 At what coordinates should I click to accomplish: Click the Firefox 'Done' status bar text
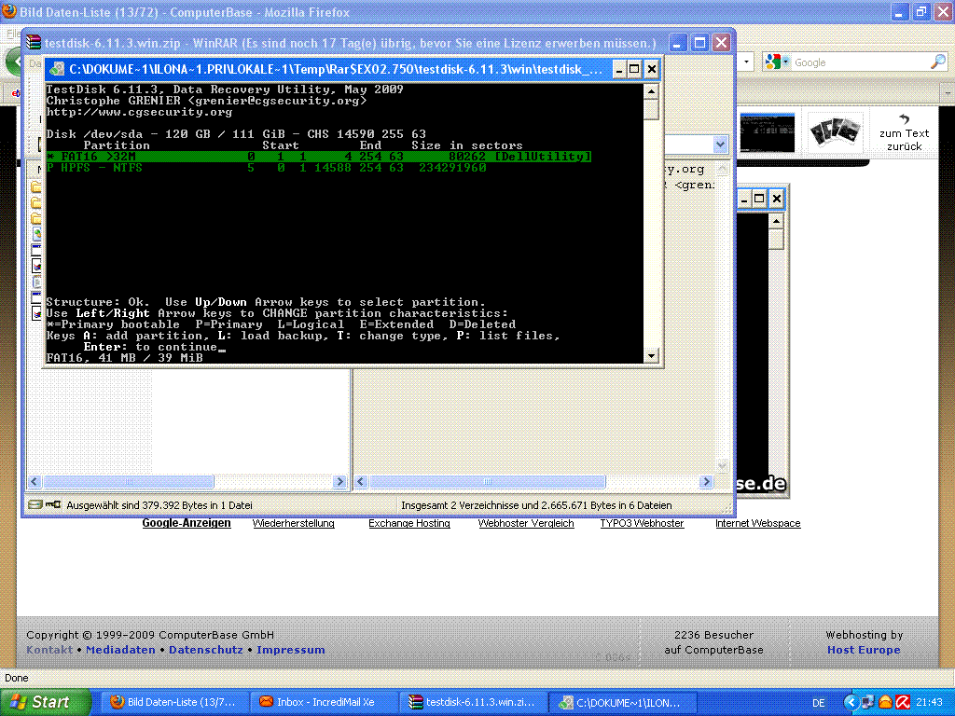(17, 678)
